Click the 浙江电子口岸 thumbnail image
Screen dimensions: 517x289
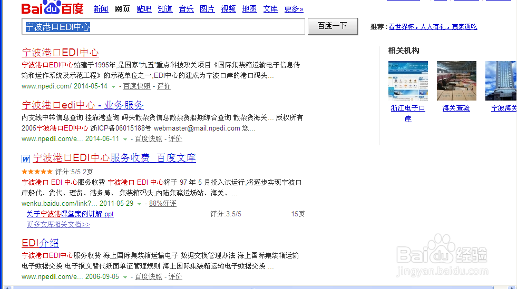tap(408, 81)
